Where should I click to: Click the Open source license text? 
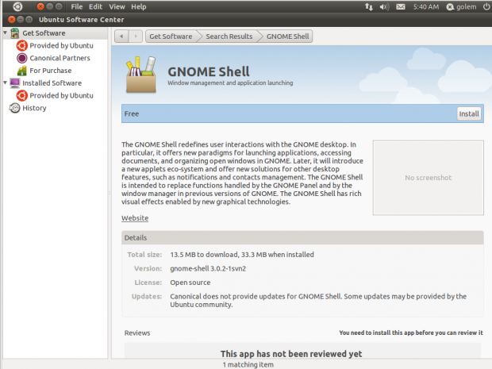[190, 283]
